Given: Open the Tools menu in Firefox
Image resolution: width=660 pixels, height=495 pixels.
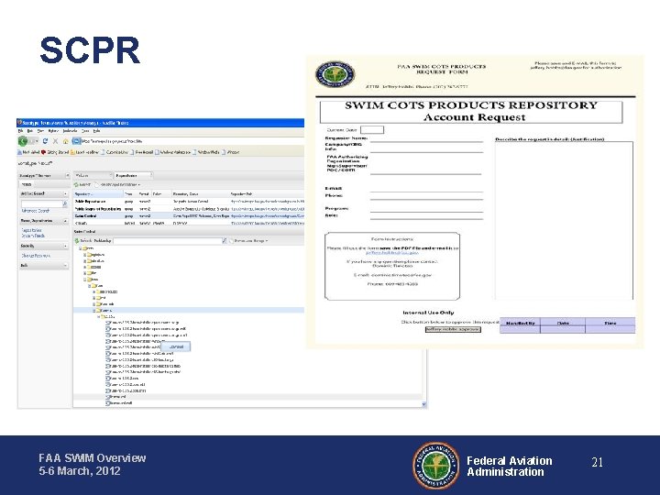Looking at the screenshot, I should tap(85, 131).
